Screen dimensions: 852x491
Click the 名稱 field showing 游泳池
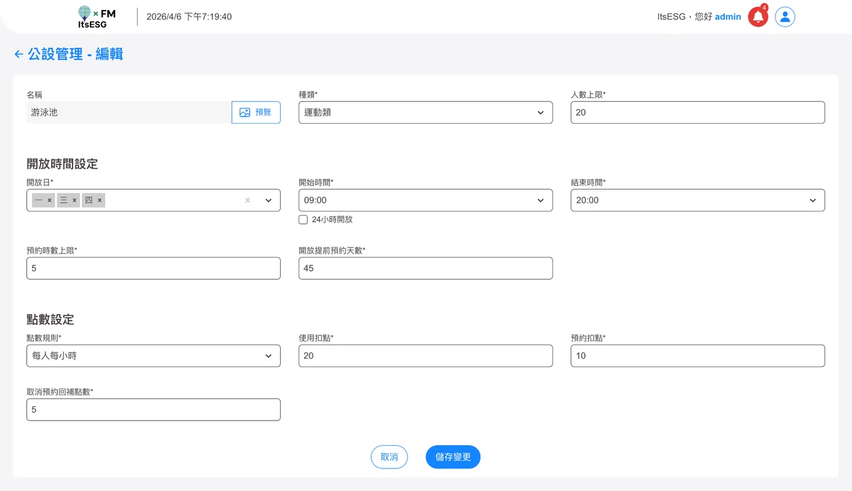(129, 112)
